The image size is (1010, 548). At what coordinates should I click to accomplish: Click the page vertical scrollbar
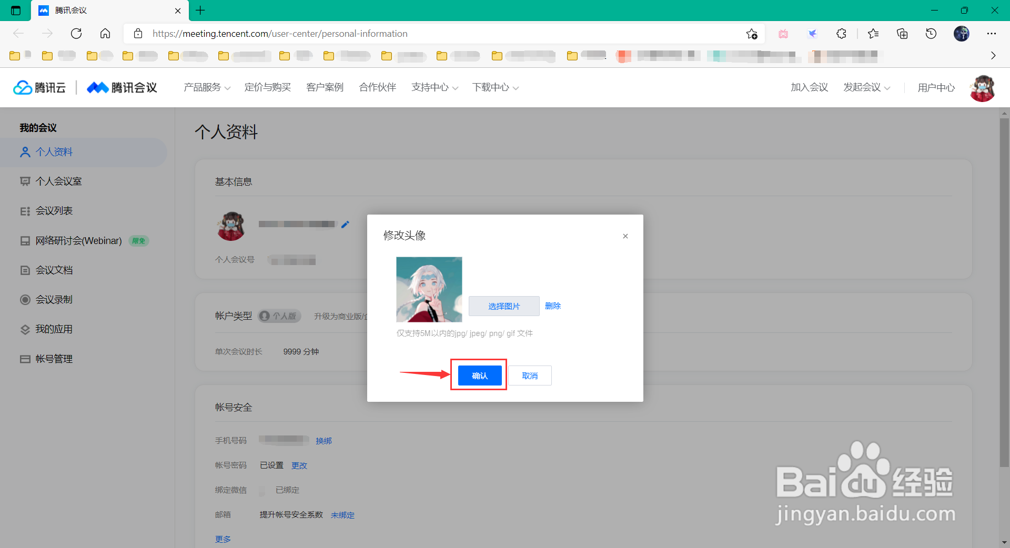[1004, 292]
